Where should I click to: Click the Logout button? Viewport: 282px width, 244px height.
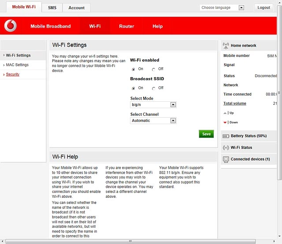pyautogui.click(x=263, y=7)
